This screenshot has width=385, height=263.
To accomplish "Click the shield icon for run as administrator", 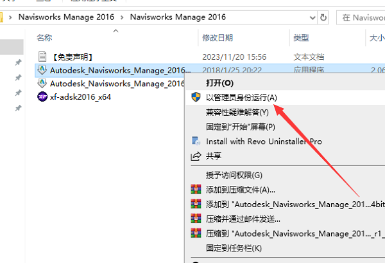I will pyautogui.click(x=196, y=97).
